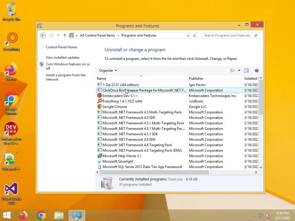Open Firefox desktop shortcut

point(11,72)
